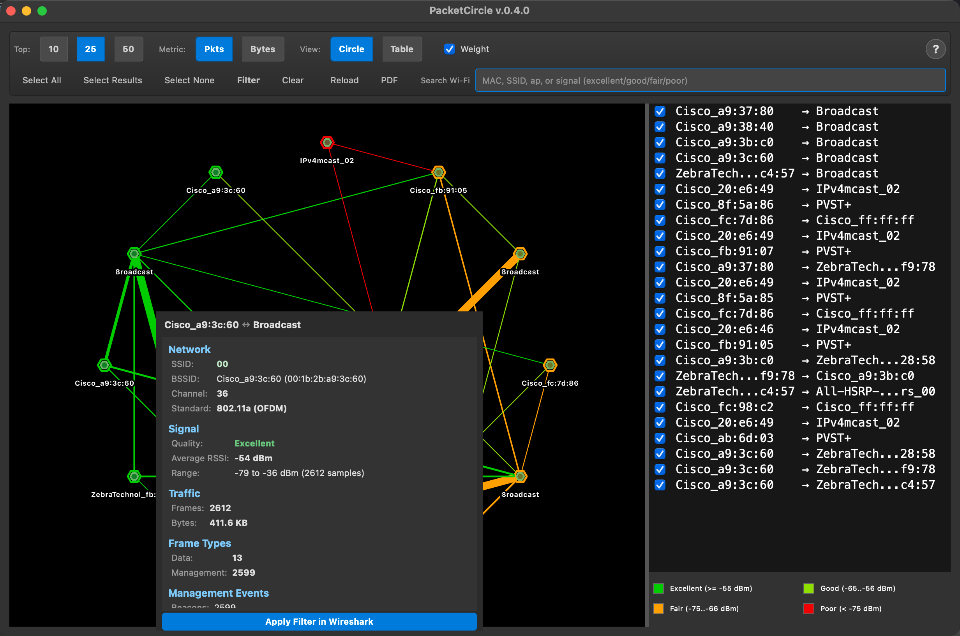The image size is (960, 636).
Task: Switch metric to Bytes
Action: point(263,49)
